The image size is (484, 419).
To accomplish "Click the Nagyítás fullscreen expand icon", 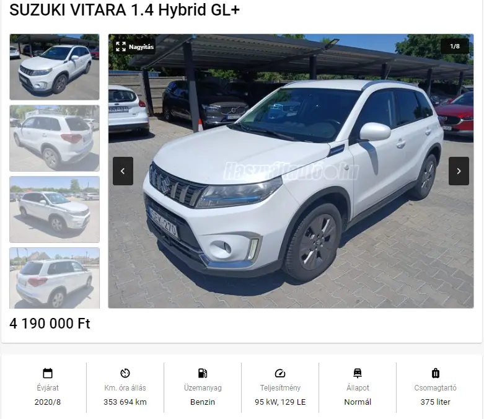I will click(x=121, y=46).
